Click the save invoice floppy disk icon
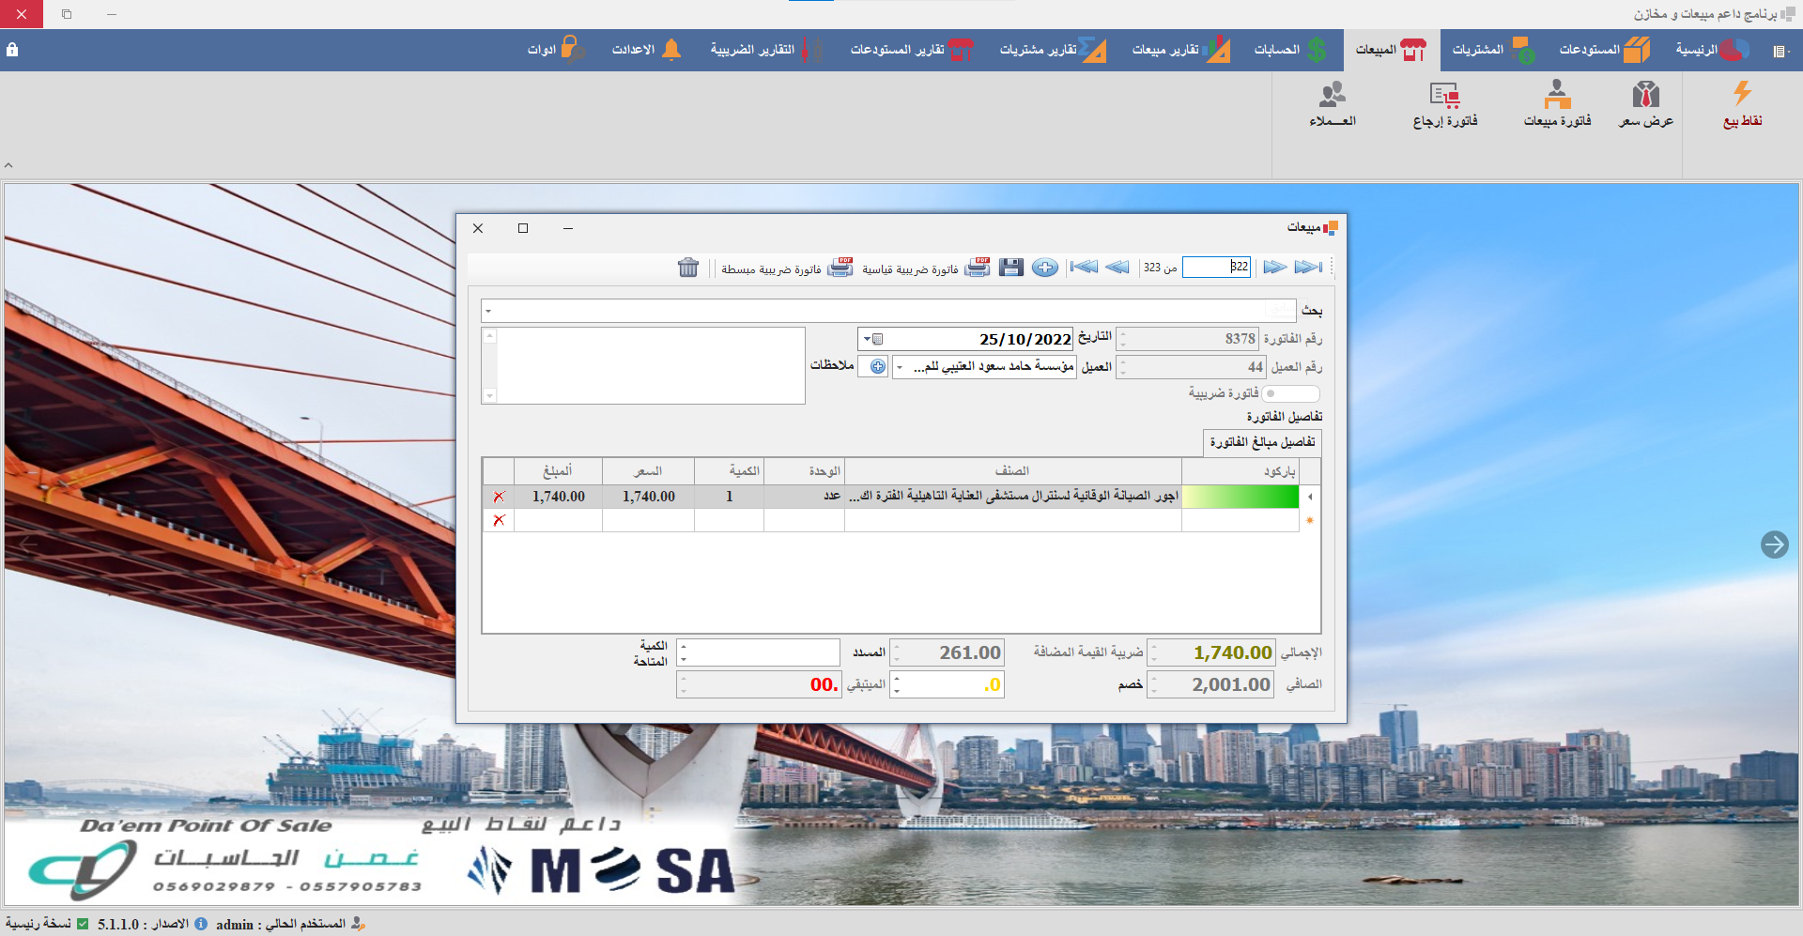1803x936 pixels. 1010,268
